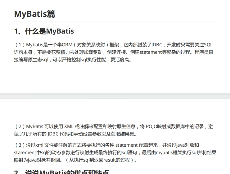Click the line beginning "接编写原生态sql"
Viewport: 230px width, 174px height.
73,60
